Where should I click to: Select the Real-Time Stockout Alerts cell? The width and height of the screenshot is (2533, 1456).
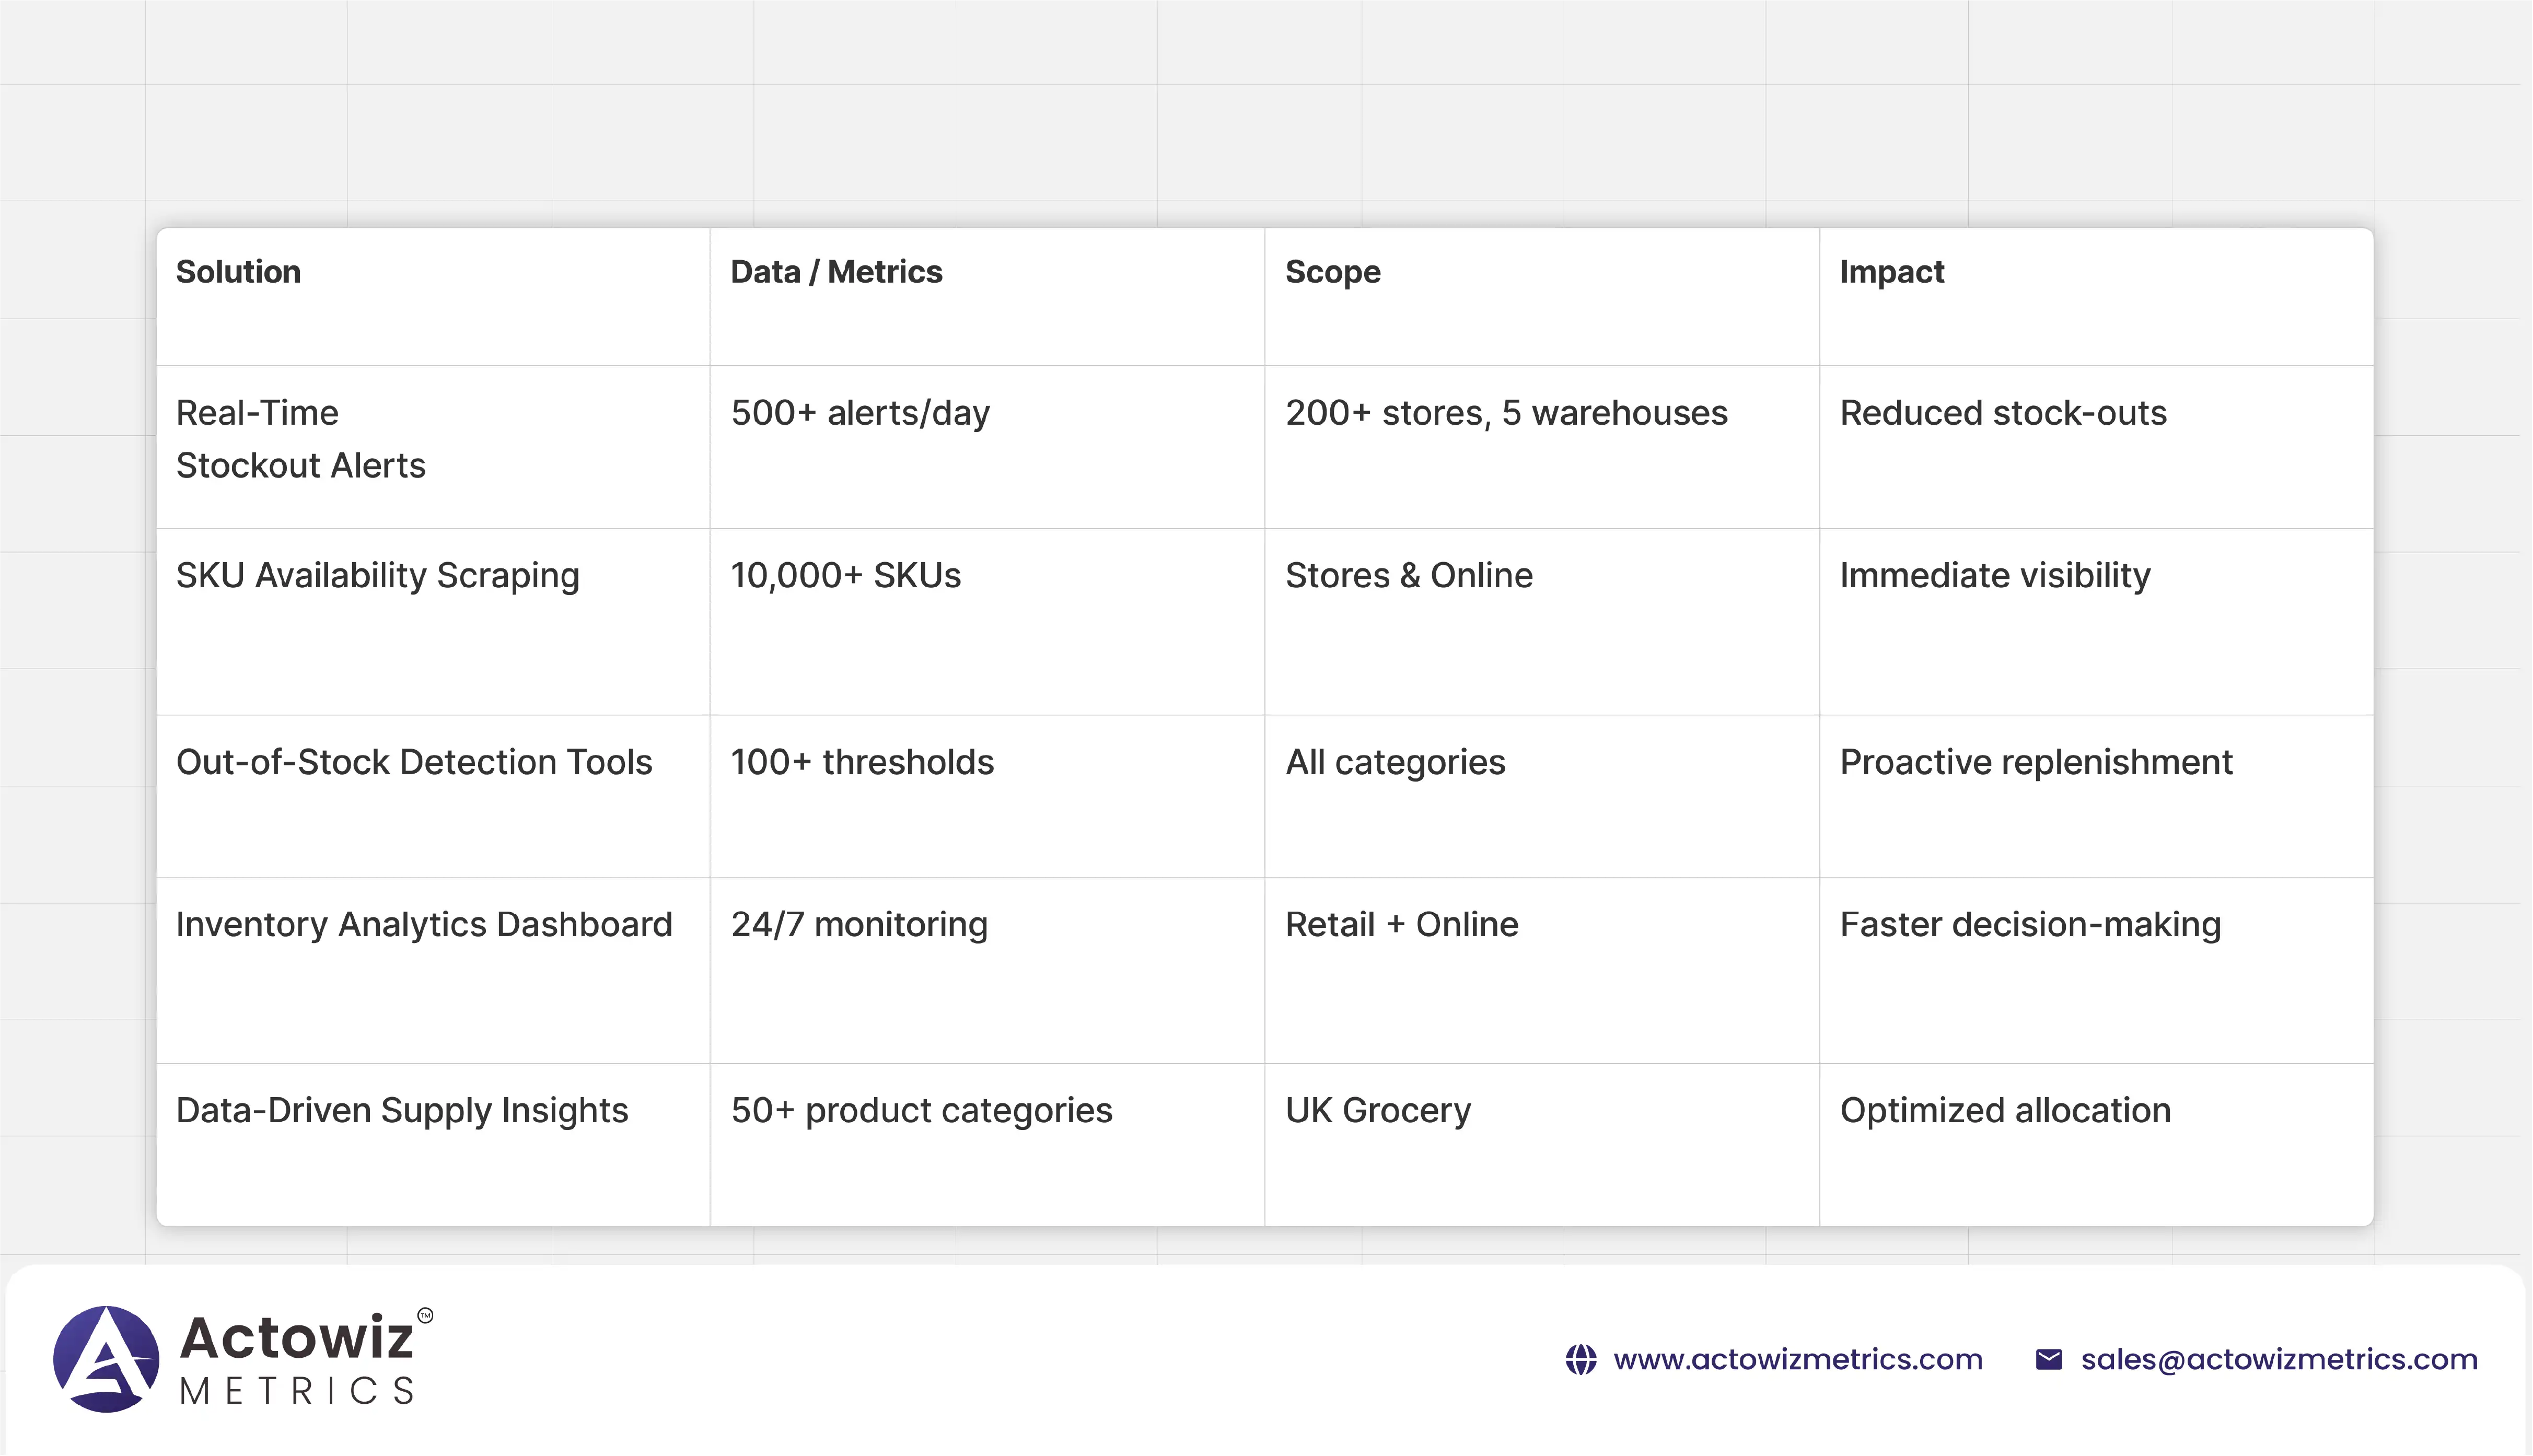(300, 439)
